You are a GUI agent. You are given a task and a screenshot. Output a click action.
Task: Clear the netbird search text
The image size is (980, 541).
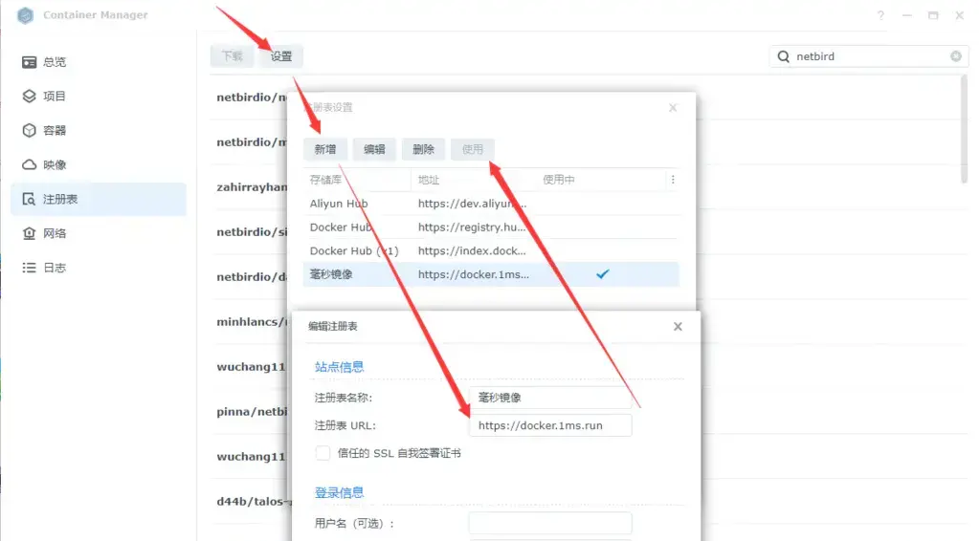click(955, 56)
